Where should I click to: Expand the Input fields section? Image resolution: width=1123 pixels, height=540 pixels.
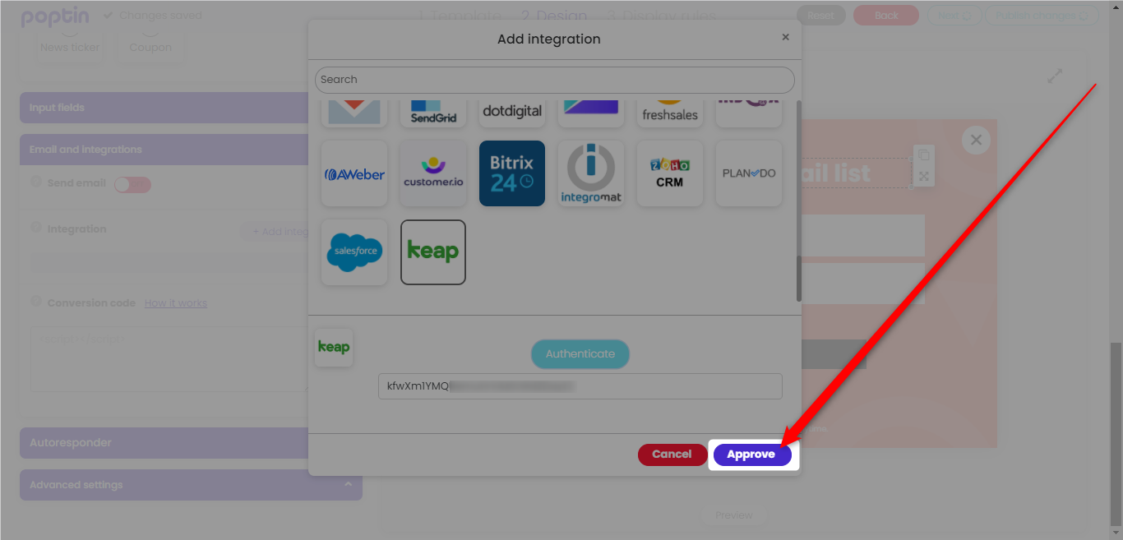click(164, 108)
